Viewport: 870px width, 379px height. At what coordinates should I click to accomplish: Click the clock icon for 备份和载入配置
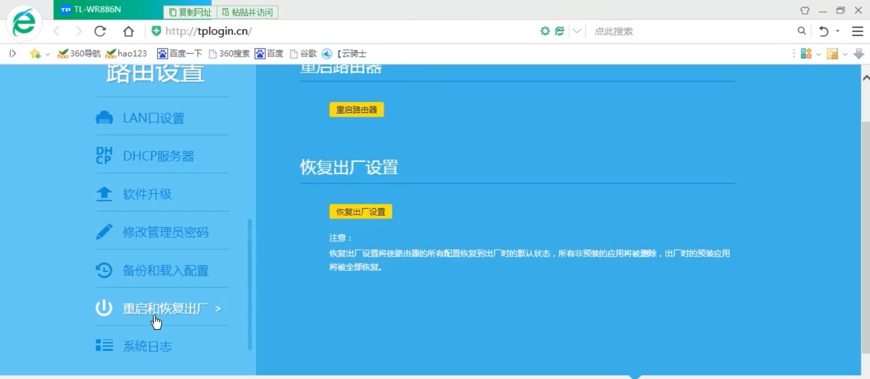tap(104, 270)
